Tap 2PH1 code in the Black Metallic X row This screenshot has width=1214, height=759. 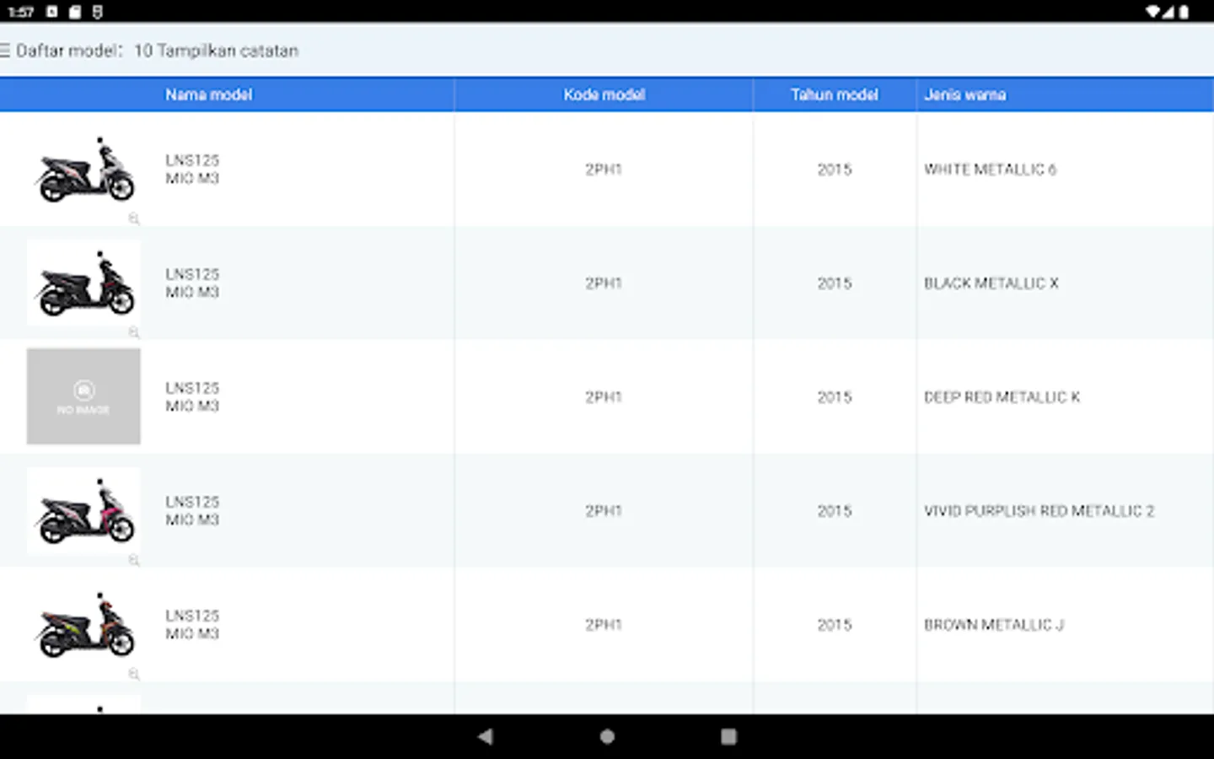[x=604, y=283]
